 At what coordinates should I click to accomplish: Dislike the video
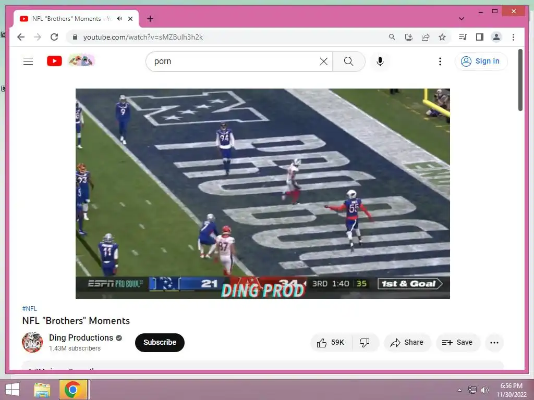[x=365, y=343]
